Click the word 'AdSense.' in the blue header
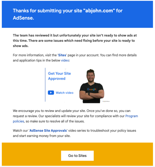The width and height of the screenshot is (155, 167). [23, 19]
